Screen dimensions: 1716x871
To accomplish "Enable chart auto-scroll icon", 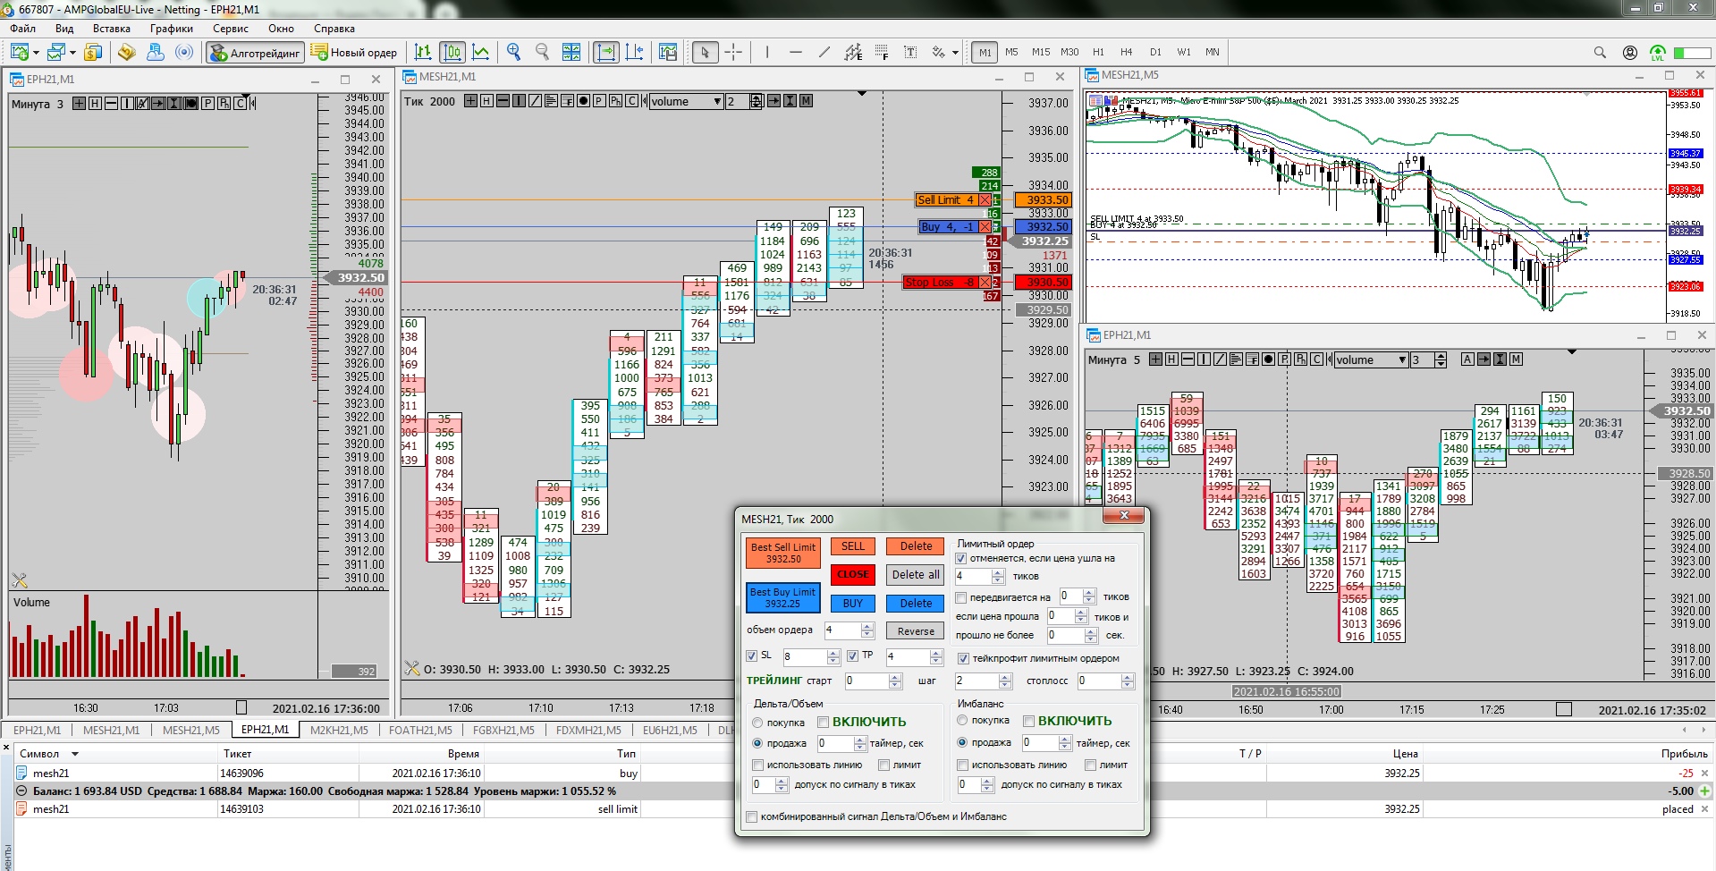I will tap(606, 53).
